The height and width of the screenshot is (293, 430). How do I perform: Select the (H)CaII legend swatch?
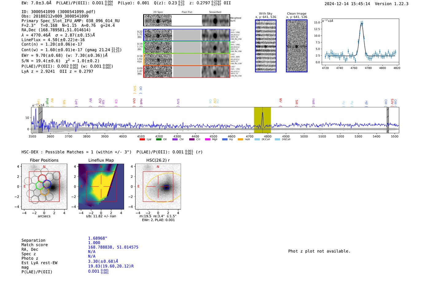tap(277, 139)
